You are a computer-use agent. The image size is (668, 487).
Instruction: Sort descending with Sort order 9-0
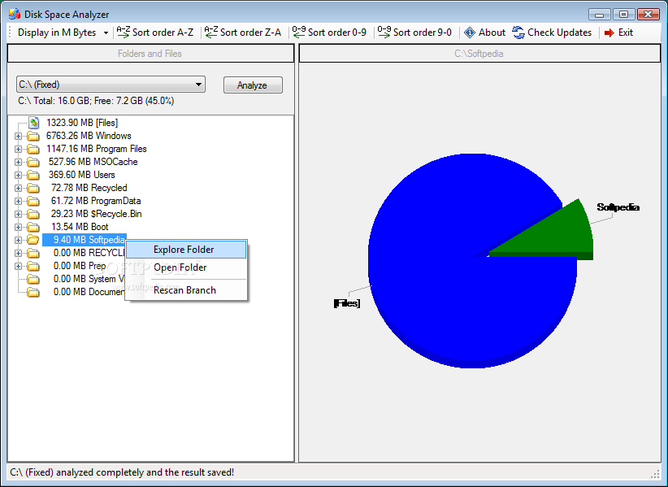point(414,33)
